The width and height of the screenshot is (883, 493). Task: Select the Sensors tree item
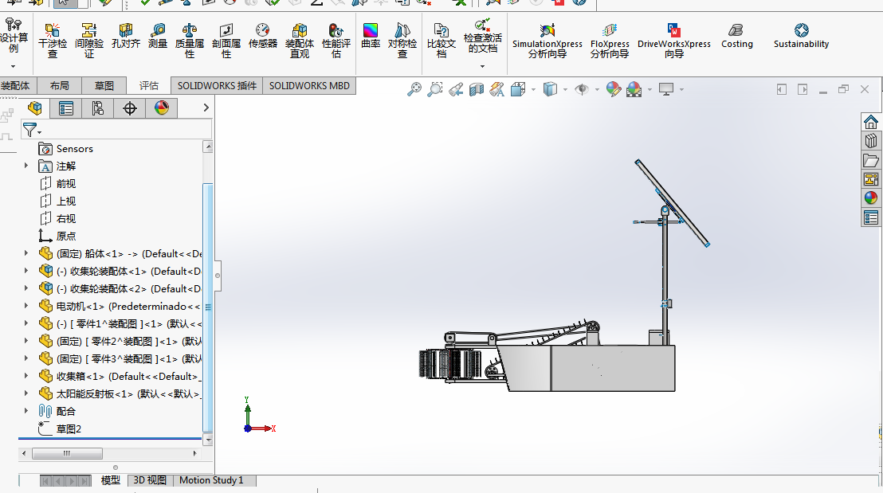tap(66, 149)
